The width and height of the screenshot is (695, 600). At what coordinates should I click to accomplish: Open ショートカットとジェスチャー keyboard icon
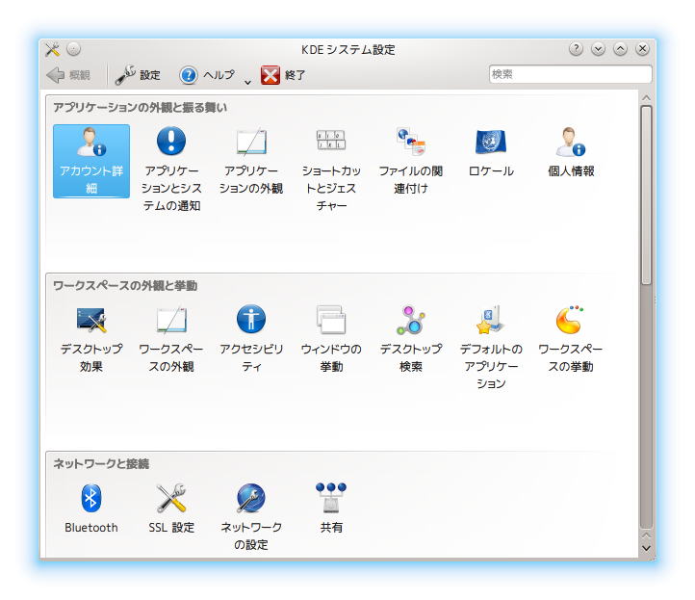(331, 143)
